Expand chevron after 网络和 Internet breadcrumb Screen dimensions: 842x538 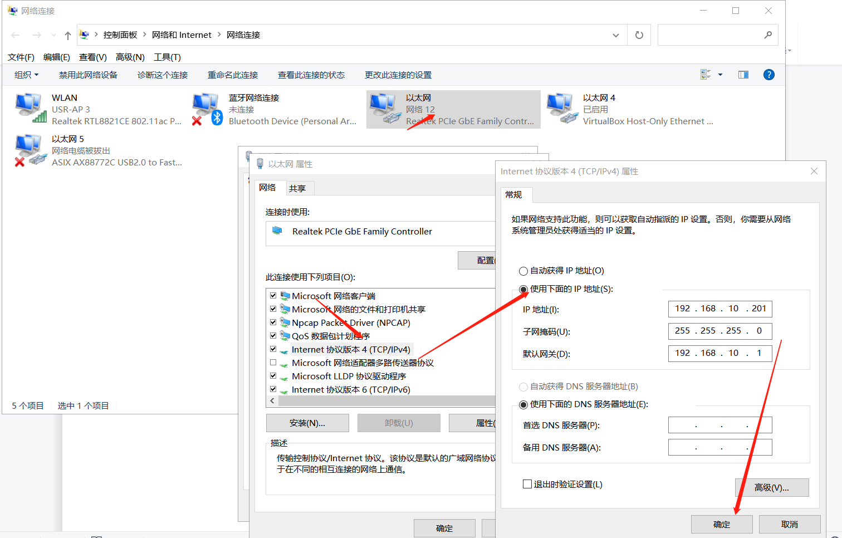[x=219, y=35]
